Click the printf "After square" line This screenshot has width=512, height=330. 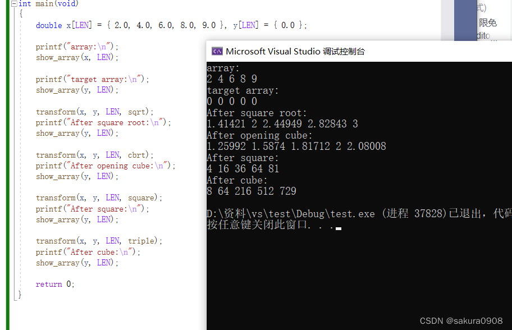point(93,209)
